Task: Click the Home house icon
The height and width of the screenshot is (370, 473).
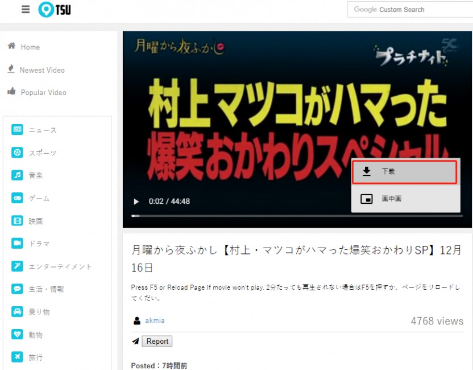Action: (x=12, y=46)
